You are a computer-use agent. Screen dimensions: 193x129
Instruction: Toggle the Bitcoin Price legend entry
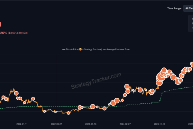74,49
